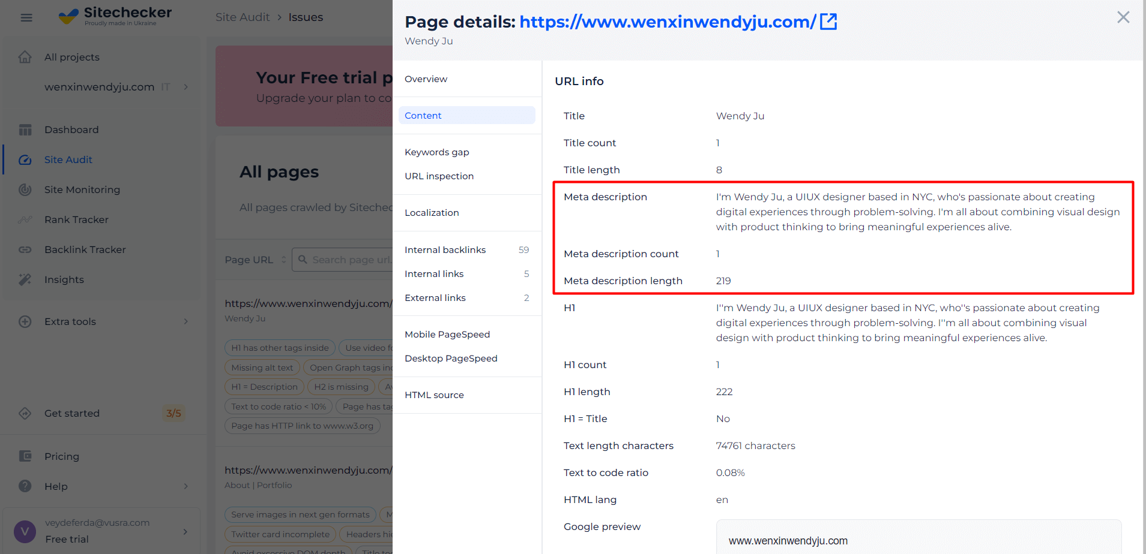Click the Get started diamond icon
The image size is (1146, 554).
pos(25,413)
